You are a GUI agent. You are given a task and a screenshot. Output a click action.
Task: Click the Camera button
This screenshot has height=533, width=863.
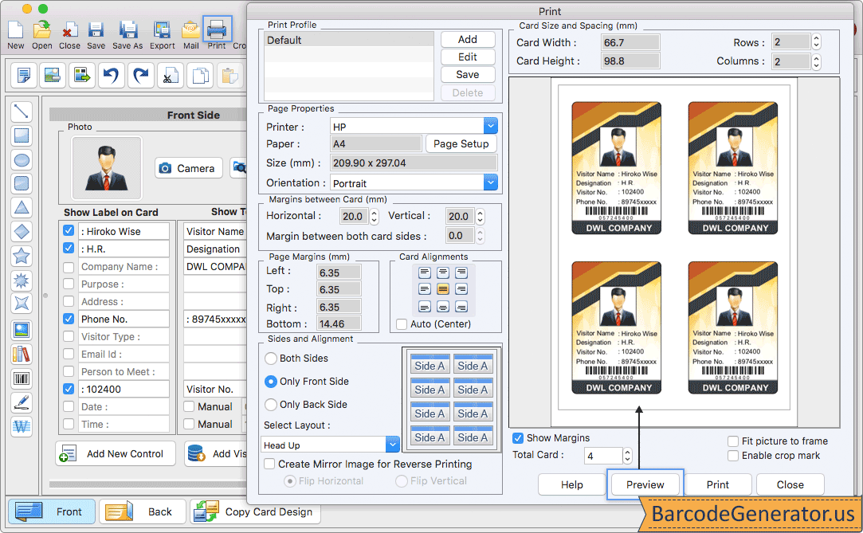pyautogui.click(x=189, y=168)
